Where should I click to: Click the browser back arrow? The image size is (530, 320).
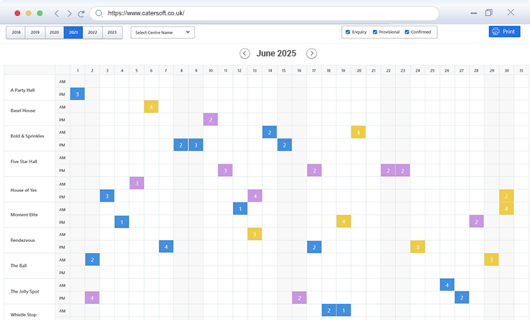pyautogui.click(x=57, y=13)
